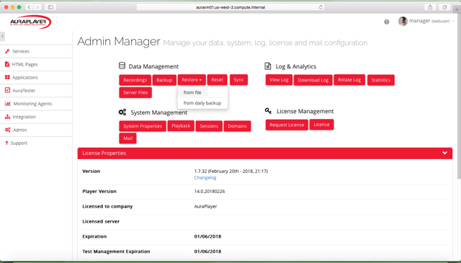Select 'from file' restore option

[192, 92]
